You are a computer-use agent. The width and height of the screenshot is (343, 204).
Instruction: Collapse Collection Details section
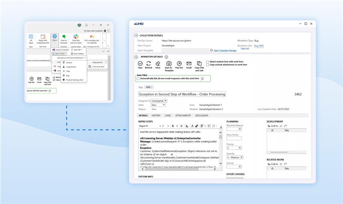pyautogui.click(x=136, y=36)
